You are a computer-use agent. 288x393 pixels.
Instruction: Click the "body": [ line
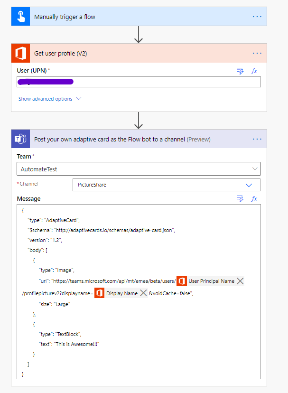tap(37, 250)
